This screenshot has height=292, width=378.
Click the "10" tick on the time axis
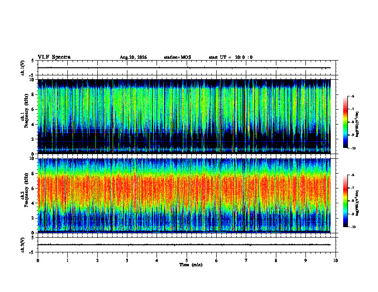336,261
